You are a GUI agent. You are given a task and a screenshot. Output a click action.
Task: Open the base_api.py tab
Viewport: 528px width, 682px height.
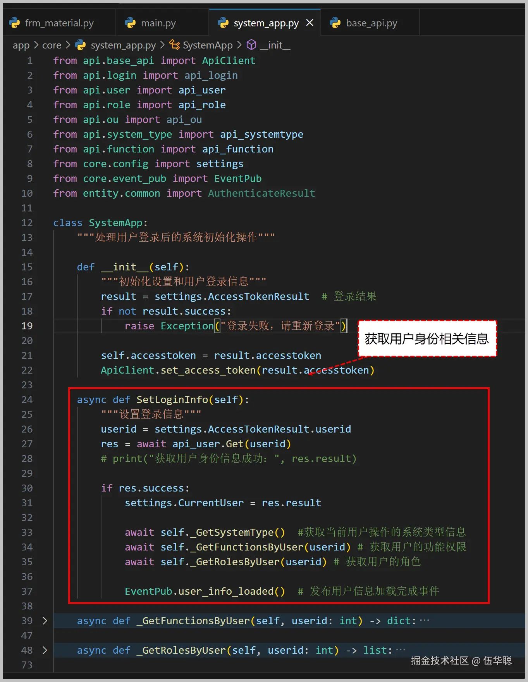coord(371,23)
